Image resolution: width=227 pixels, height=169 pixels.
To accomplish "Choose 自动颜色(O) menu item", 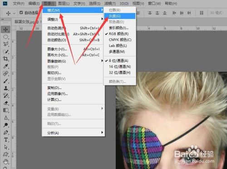I will (x=73, y=40).
